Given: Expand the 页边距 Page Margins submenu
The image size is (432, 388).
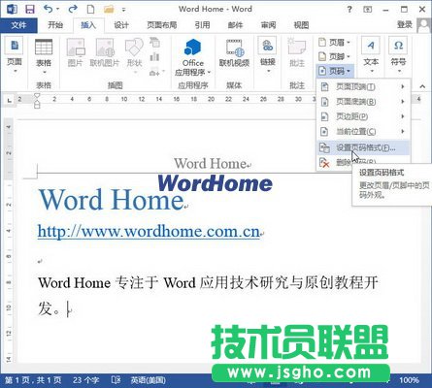Looking at the screenshot, I should pyautogui.click(x=363, y=116).
